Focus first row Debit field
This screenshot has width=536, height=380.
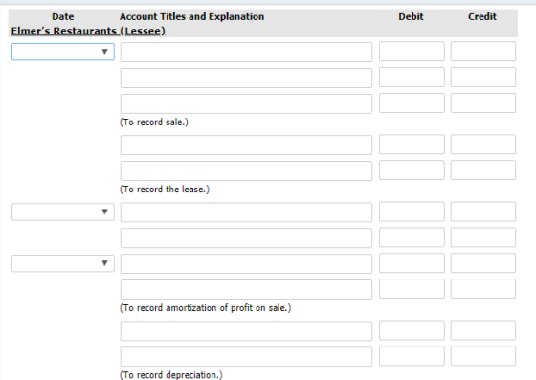[412, 52]
